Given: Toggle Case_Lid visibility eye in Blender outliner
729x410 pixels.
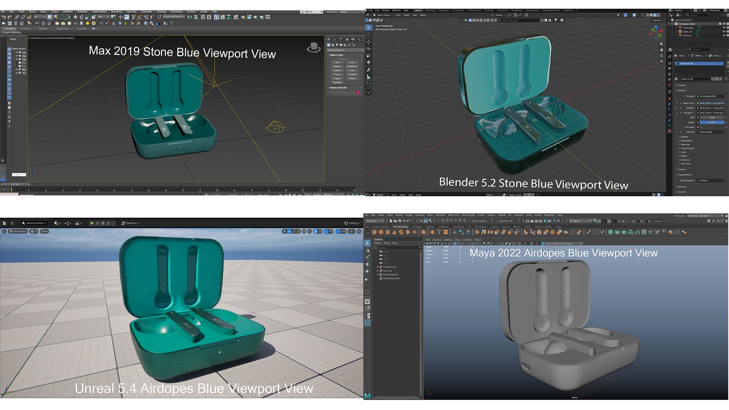Looking at the screenshot, I should [724, 32].
